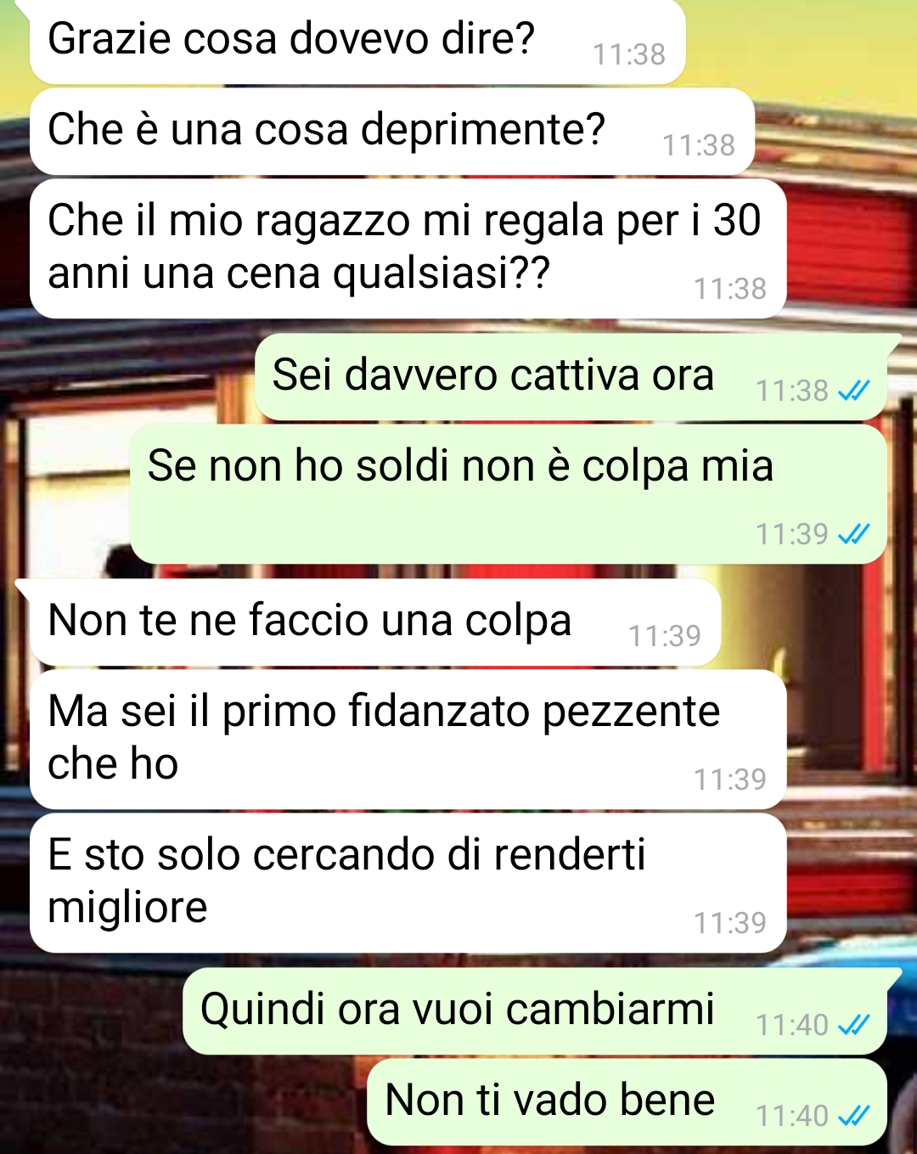The image size is (917, 1154).
Task: Tap message 'primo fidanzato pezzente'
Action: tap(408, 739)
